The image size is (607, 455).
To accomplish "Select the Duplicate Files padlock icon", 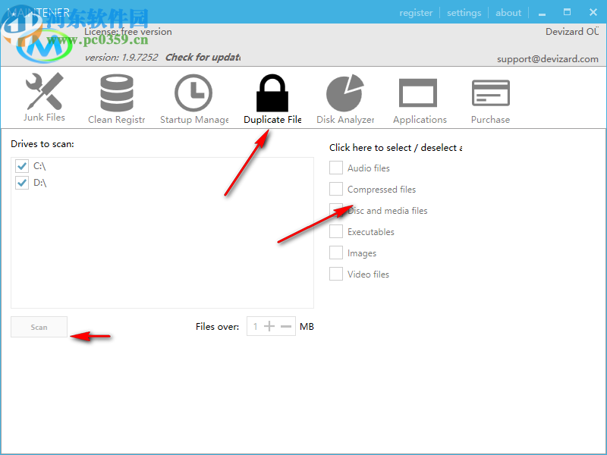I will [272, 93].
